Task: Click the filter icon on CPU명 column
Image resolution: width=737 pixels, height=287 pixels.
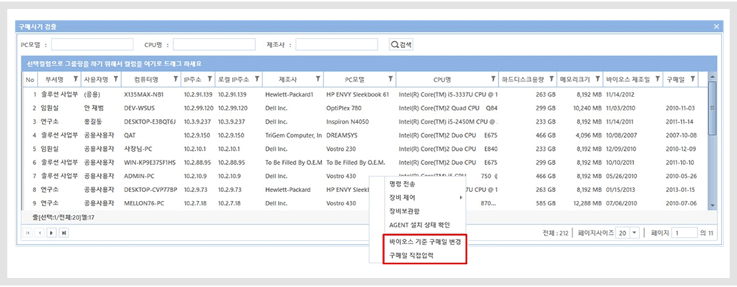Action: [493, 79]
